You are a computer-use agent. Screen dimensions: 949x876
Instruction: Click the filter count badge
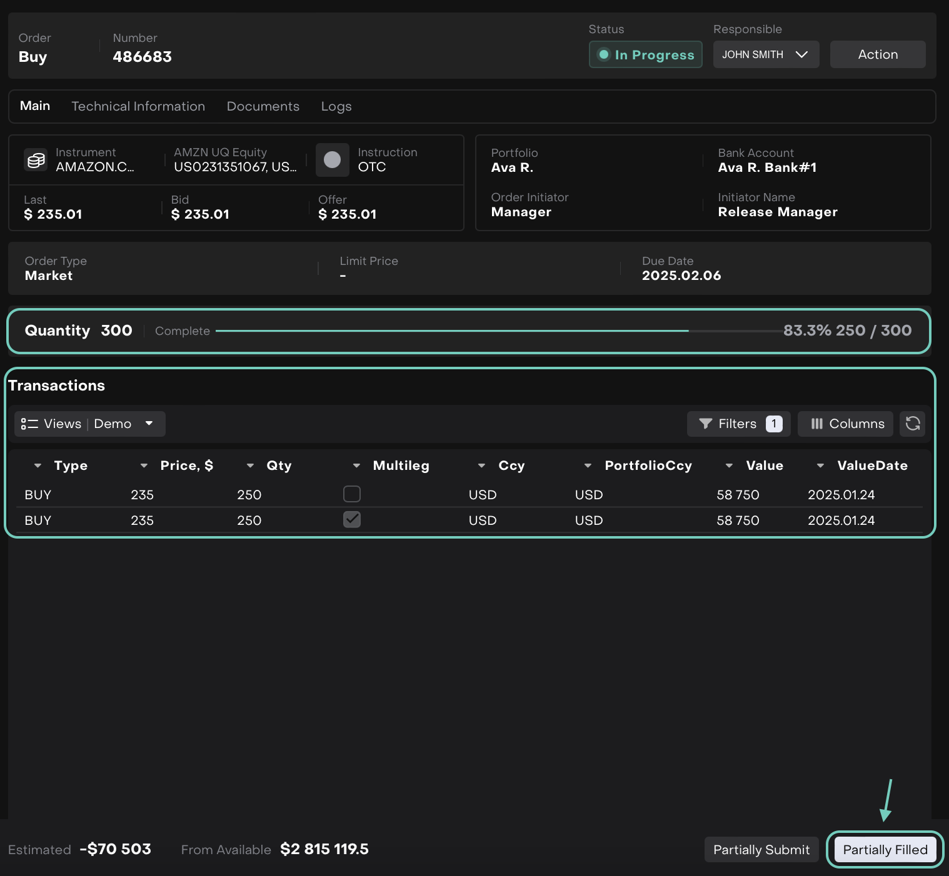pos(773,424)
